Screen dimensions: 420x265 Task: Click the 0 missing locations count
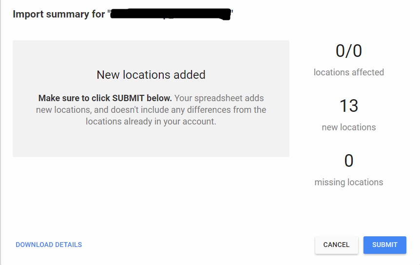349,160
